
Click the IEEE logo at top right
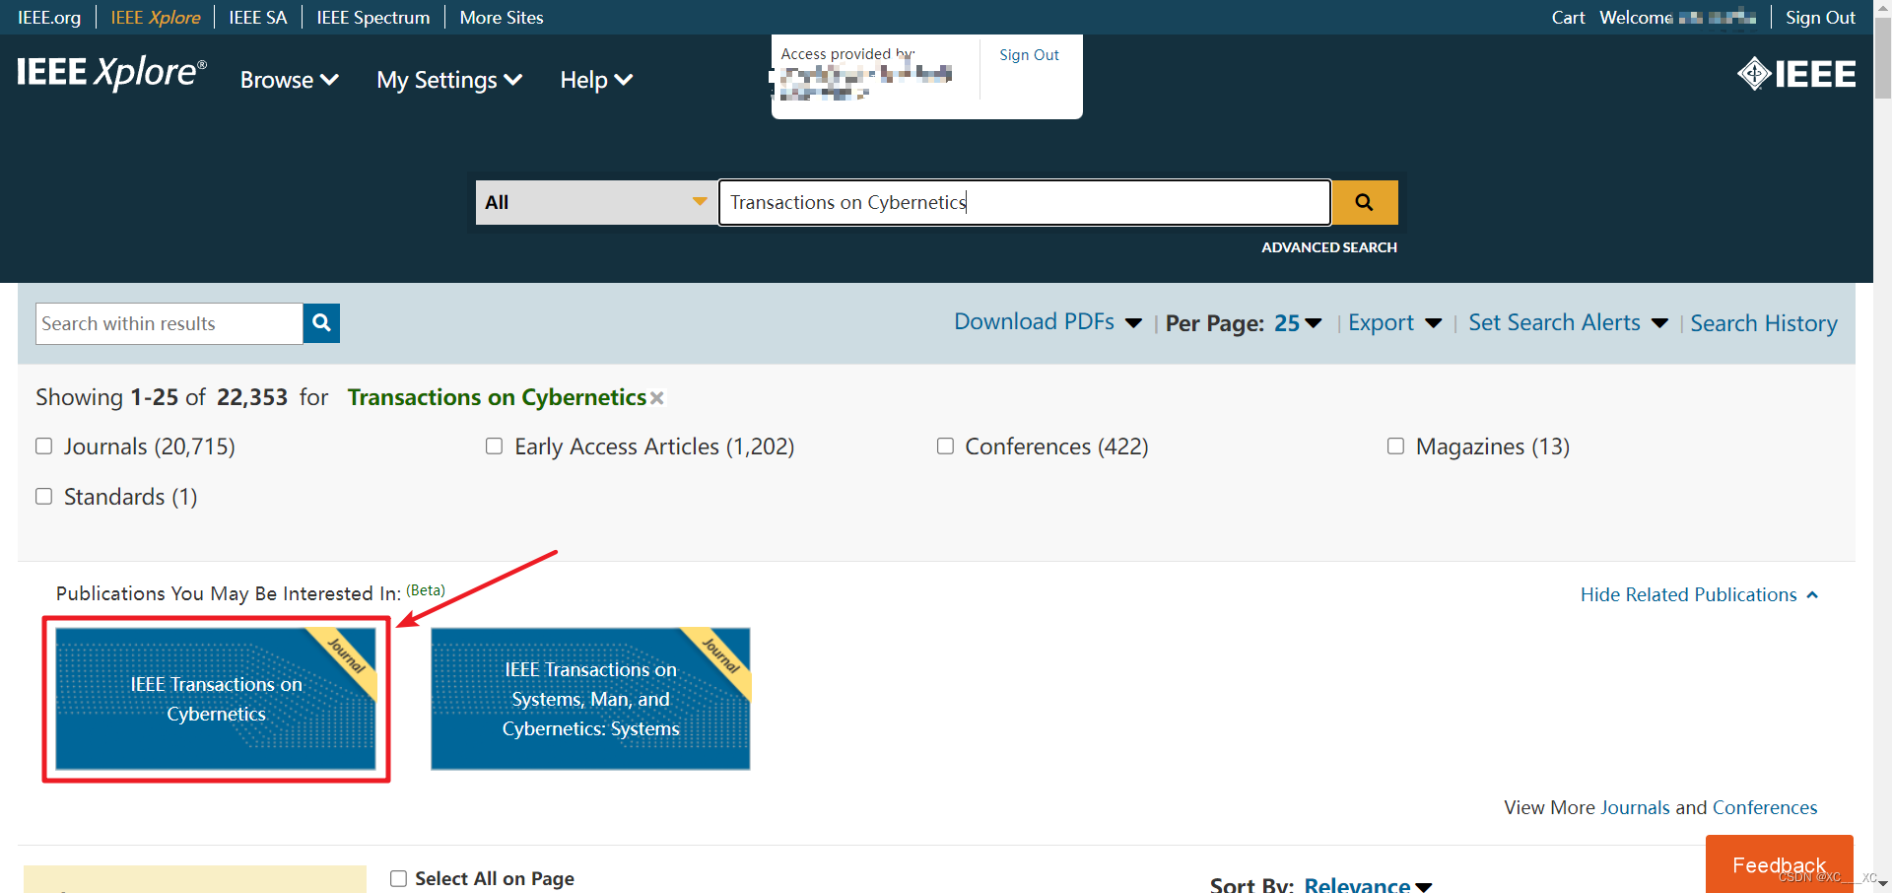[x=1796, y=74]
